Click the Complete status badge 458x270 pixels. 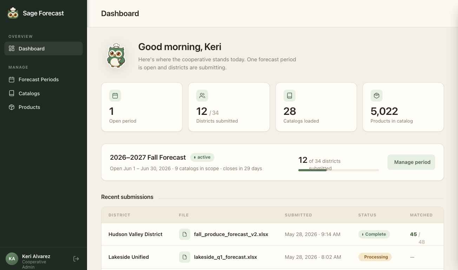[x=374, y=234]
